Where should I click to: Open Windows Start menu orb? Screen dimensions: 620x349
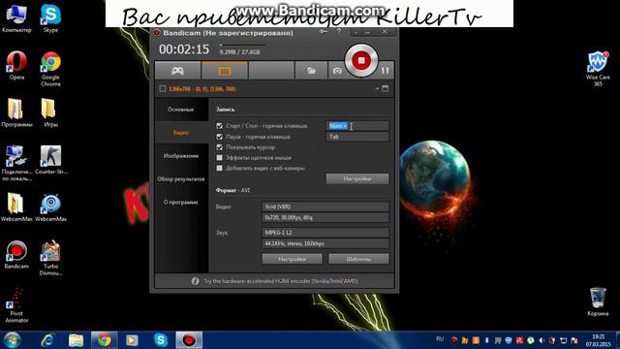tap(13, 340)
